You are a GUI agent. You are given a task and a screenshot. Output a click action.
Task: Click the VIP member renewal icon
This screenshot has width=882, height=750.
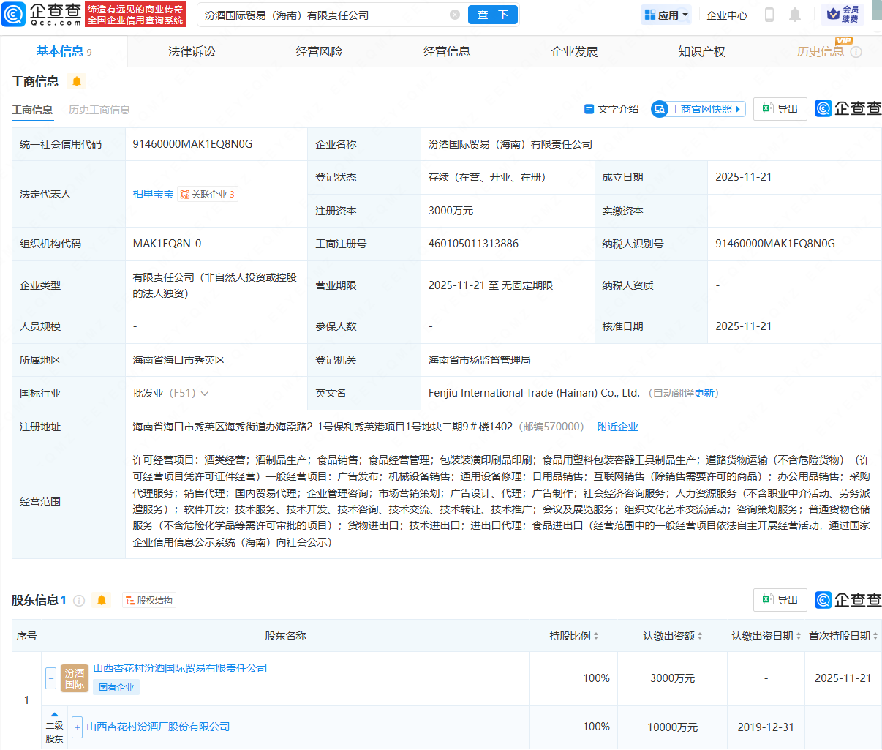pyautogui.click(x=843, y=15)
